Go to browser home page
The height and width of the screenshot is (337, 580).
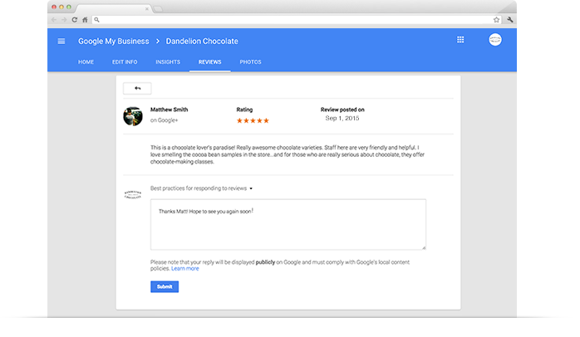86,19
